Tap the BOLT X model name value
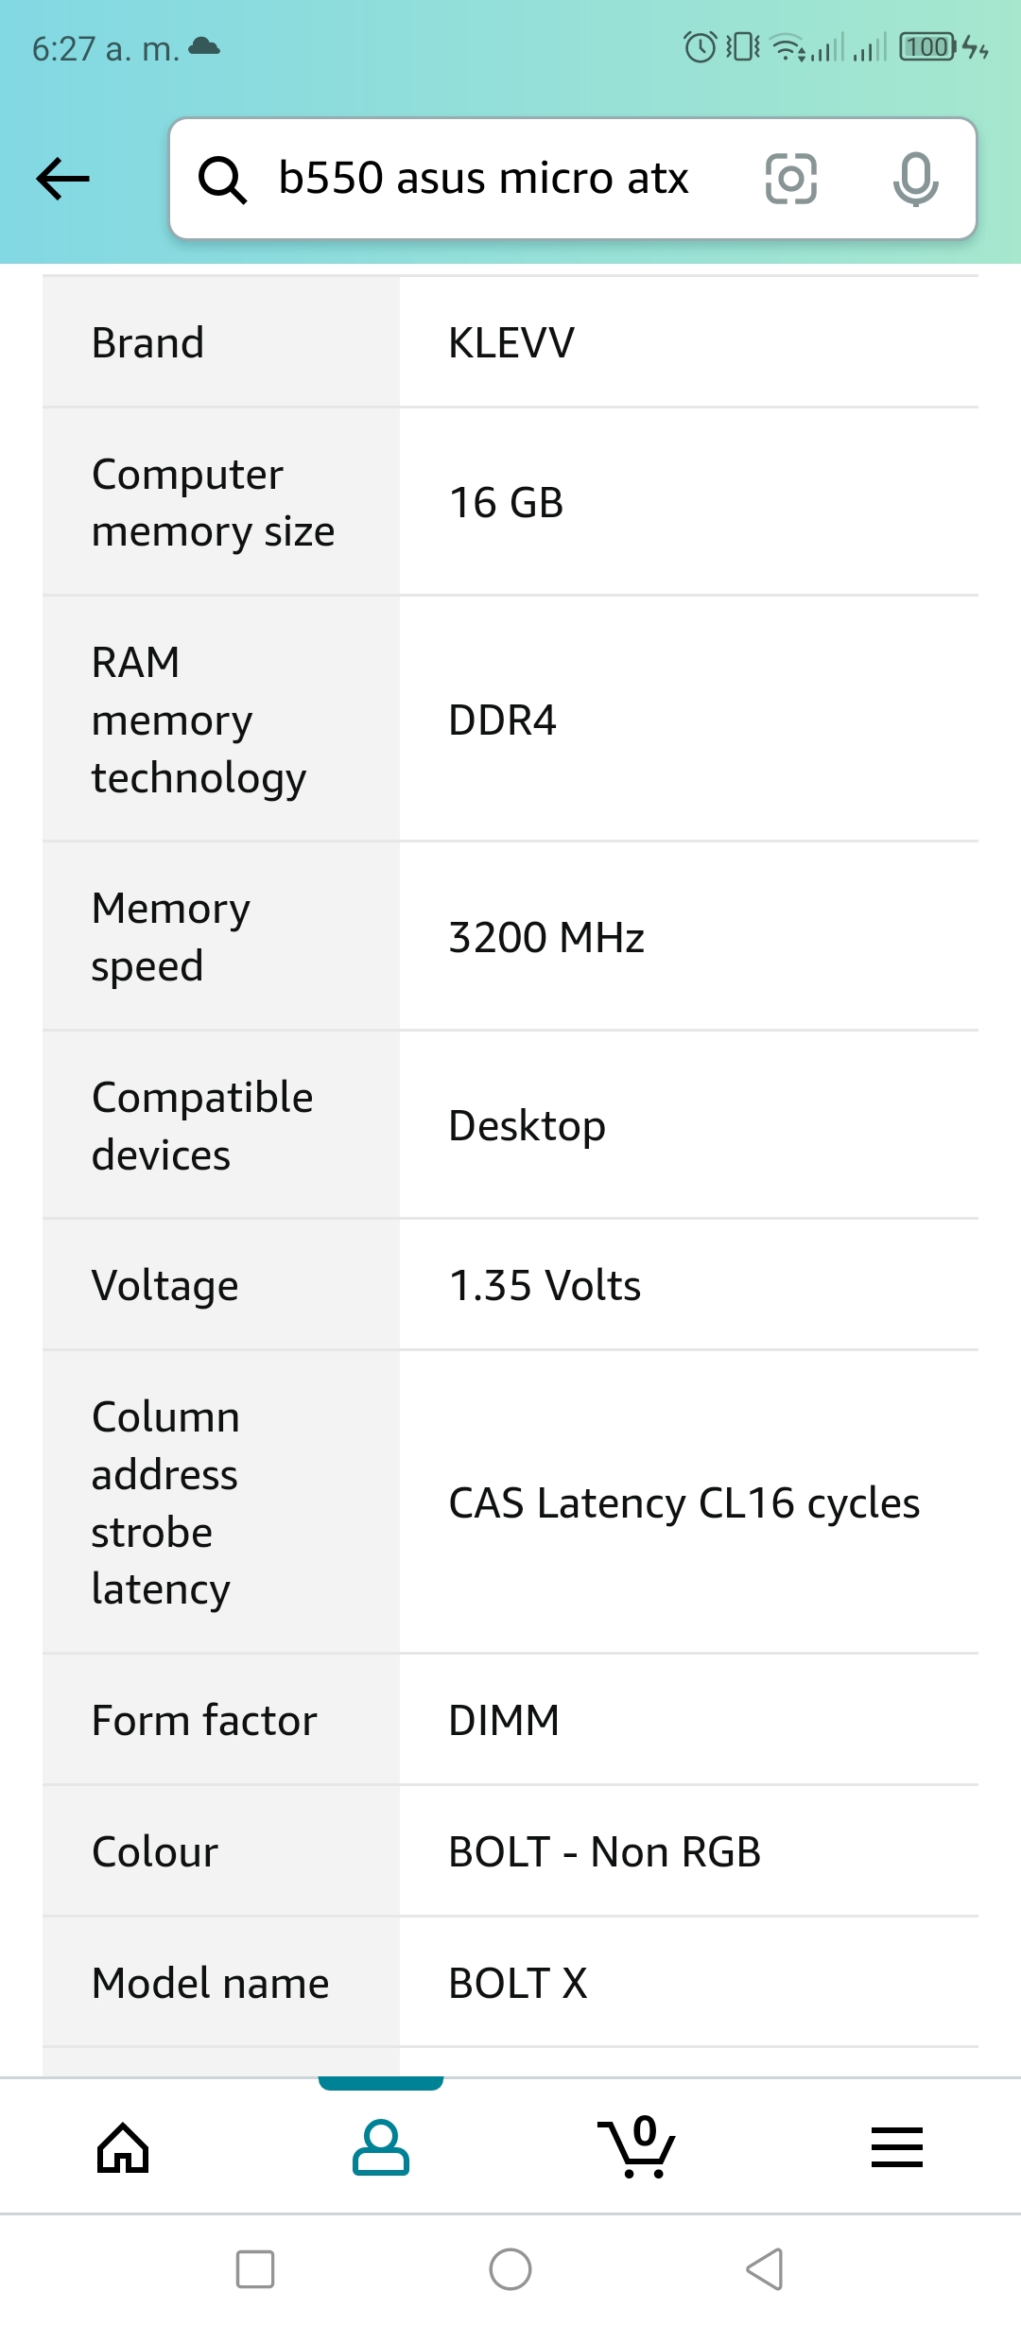 518,1983
